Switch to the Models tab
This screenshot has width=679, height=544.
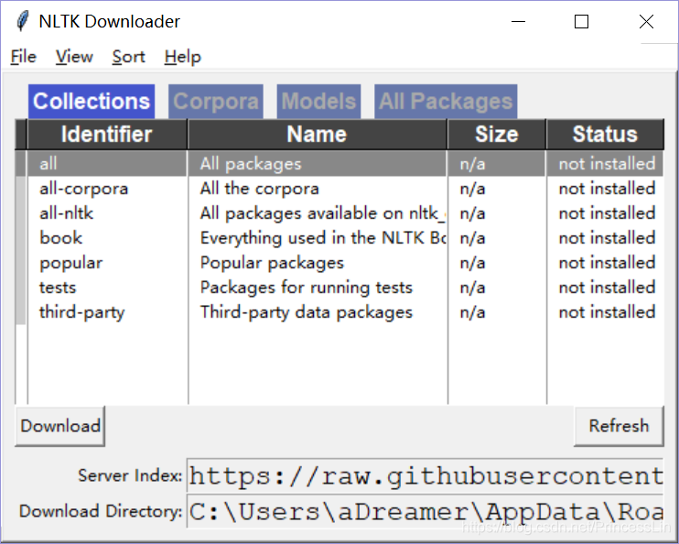pos(318,102)
